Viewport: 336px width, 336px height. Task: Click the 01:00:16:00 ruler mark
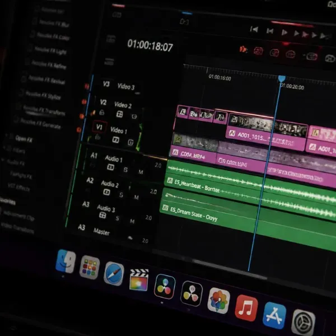pos(220,77)
